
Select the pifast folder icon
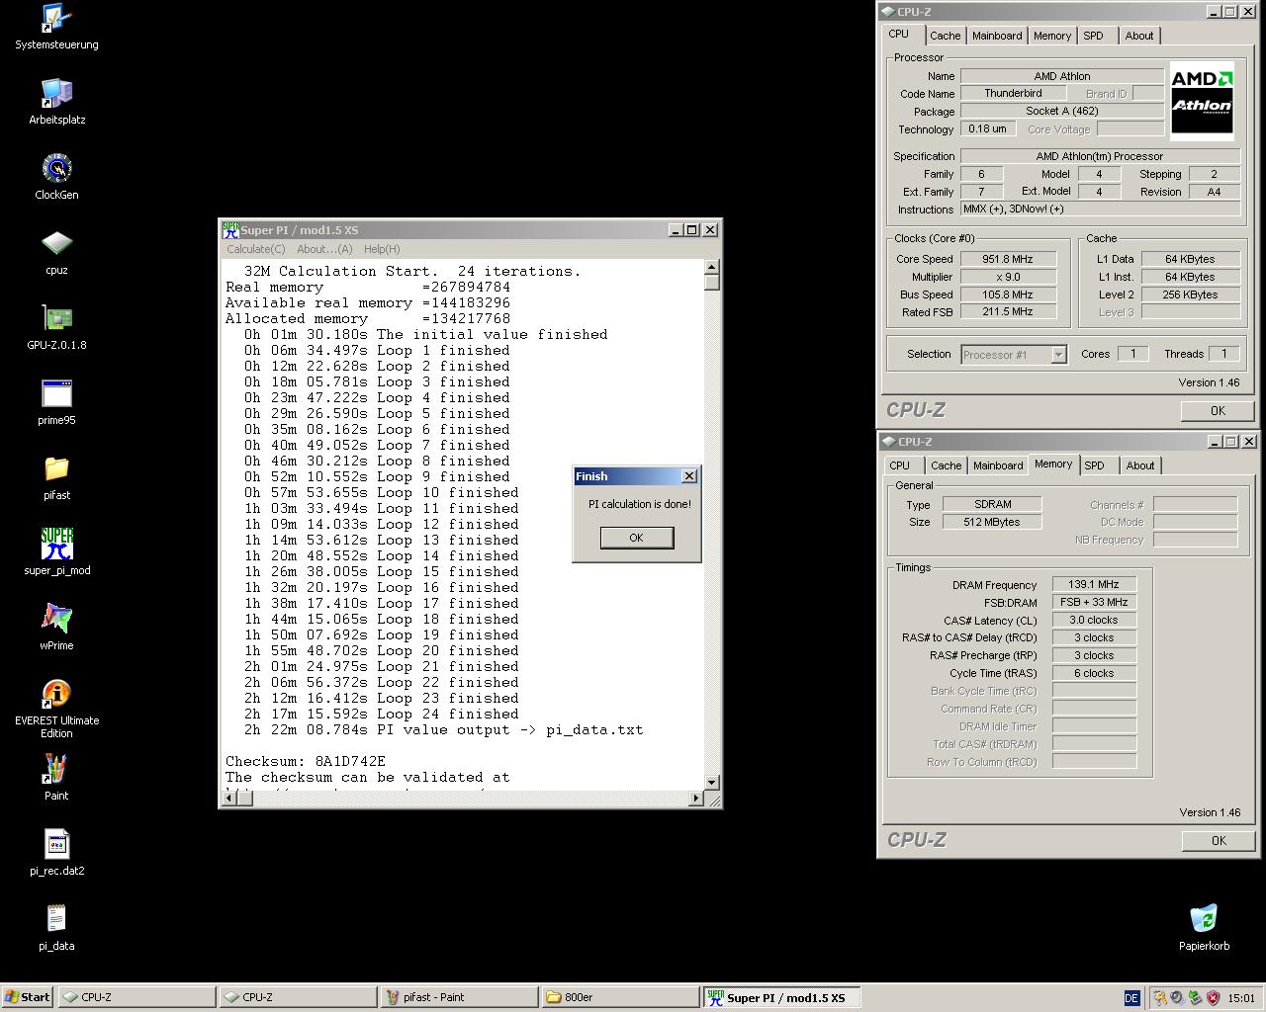[x=56, y=477]
